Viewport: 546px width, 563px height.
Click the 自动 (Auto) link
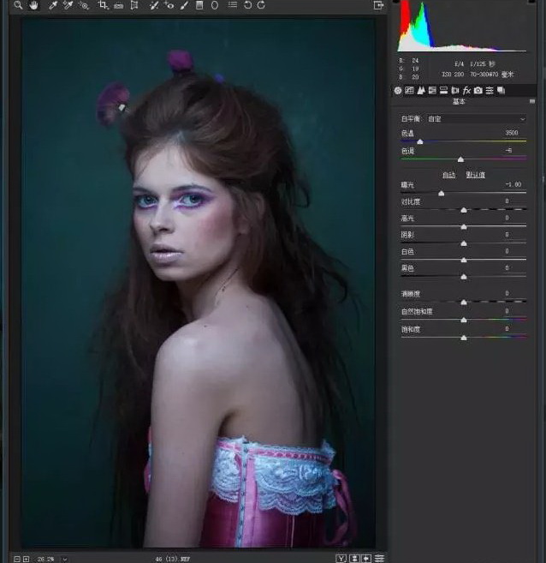[448, 175]
